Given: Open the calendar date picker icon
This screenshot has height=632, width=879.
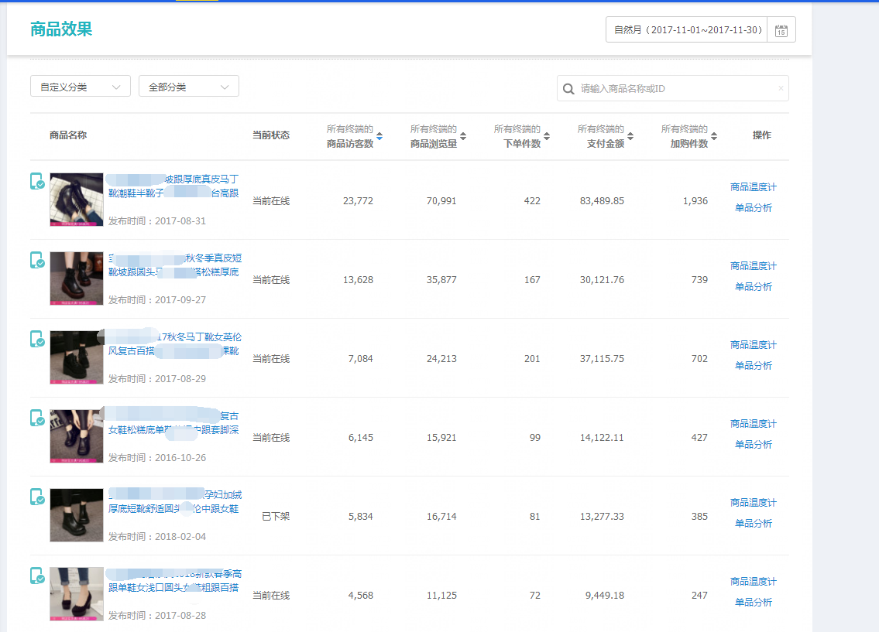Looking at the screenshot, I should point(781,30).
